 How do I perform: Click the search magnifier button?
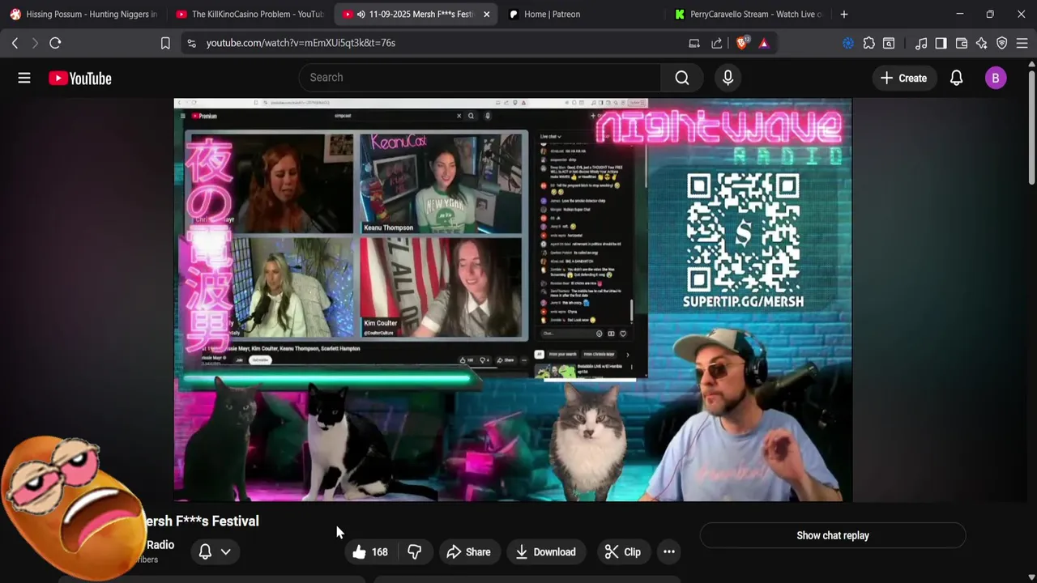pyautogui.click(x=682, y=78)
